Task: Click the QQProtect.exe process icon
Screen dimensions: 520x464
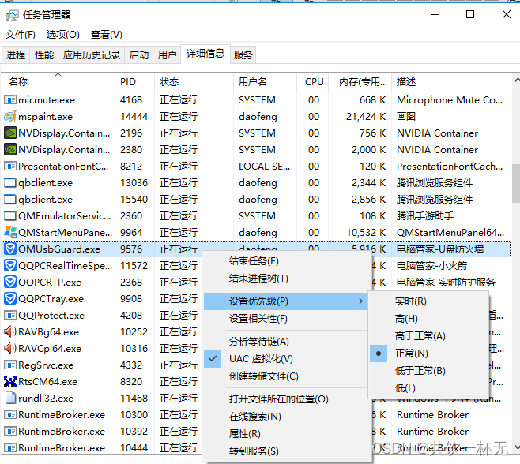Action: (x=10, y=315)
